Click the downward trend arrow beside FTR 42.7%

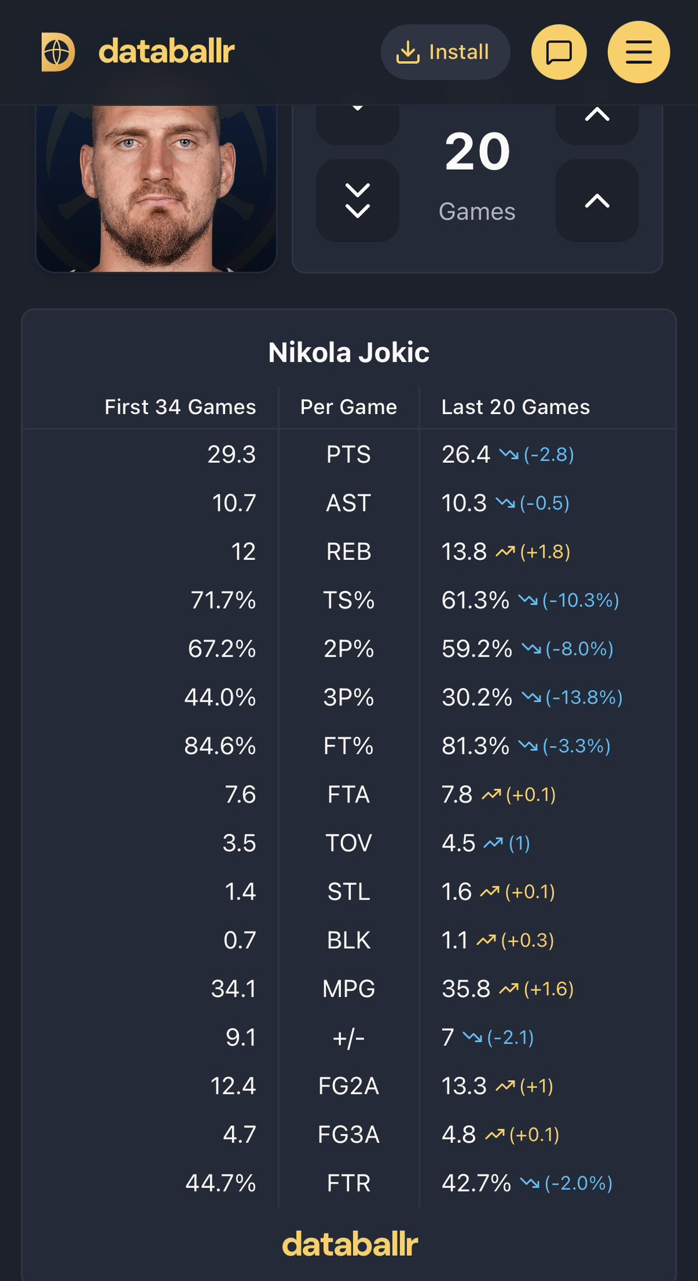[x=531, y=1182]
